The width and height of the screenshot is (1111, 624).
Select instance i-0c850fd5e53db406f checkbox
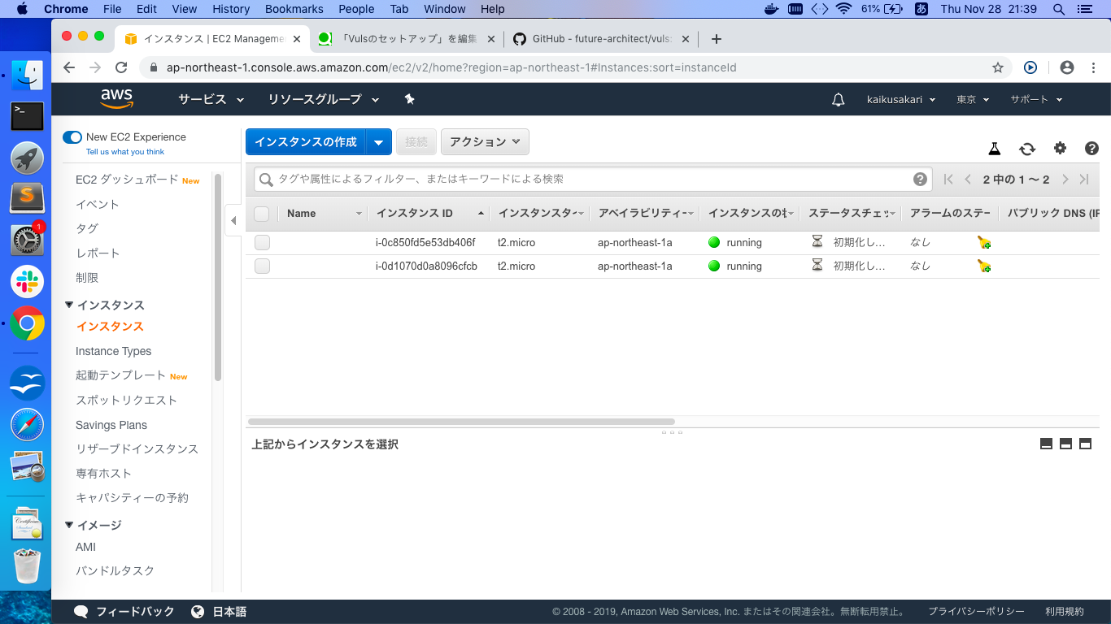pos(262,241)
